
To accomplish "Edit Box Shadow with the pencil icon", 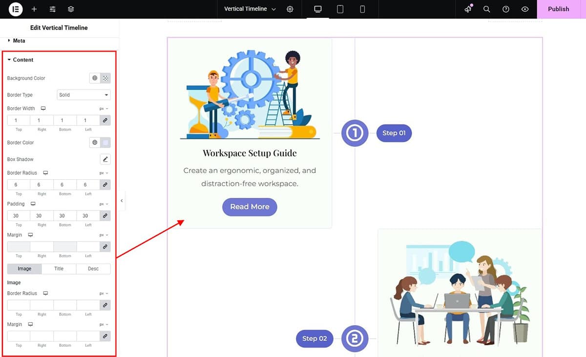I will click(x=105, y=159).
